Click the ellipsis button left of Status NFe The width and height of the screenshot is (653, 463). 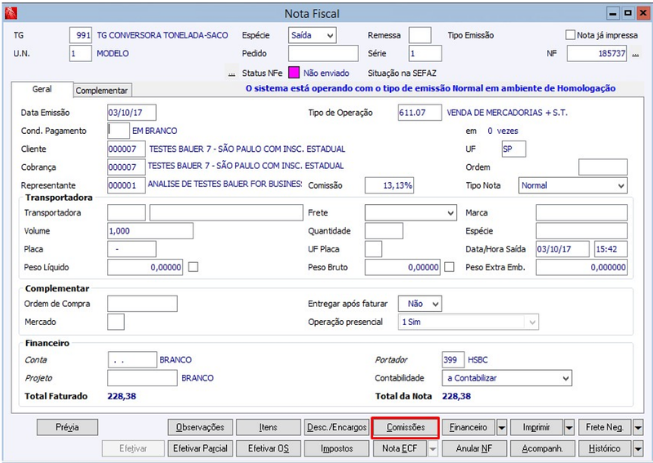[x=231, y=73]
